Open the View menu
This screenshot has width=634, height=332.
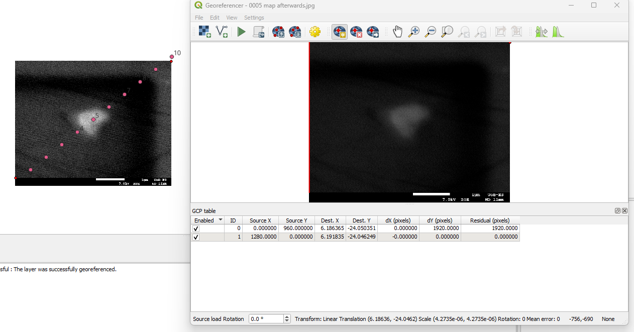[x=232, y=18]
